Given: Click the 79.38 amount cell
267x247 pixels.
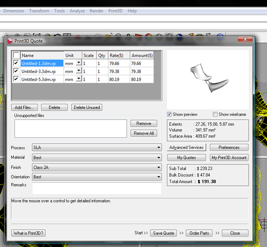Looking at the screenshot, I should tap(142, 72).
